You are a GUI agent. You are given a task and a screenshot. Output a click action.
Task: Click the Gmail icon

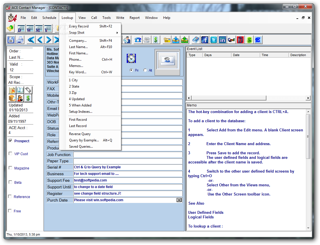pos(231,40)
